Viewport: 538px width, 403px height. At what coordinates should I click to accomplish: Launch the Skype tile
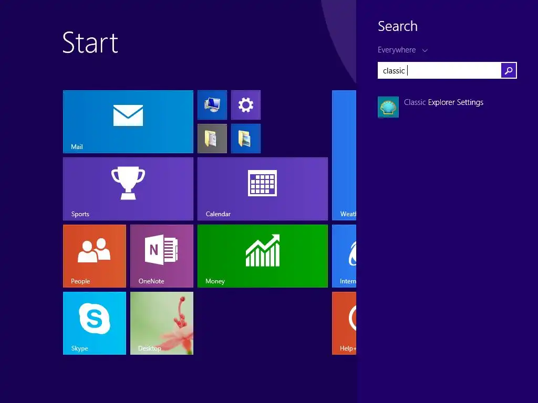[x=95, y=323]
